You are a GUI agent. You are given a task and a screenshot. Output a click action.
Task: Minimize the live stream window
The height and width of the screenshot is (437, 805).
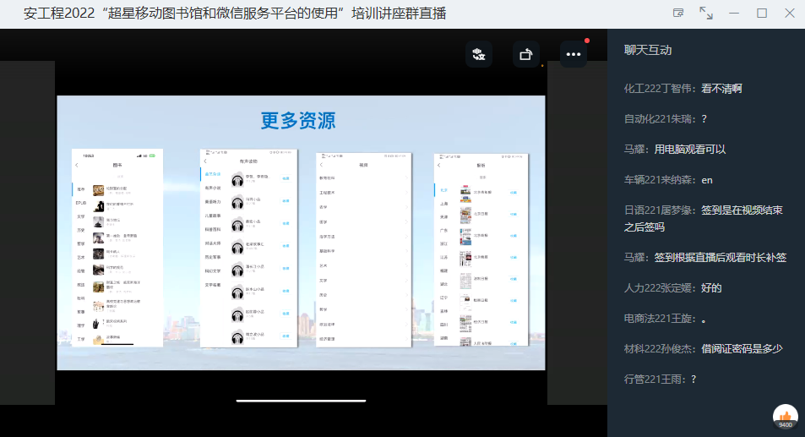[734, 13]
